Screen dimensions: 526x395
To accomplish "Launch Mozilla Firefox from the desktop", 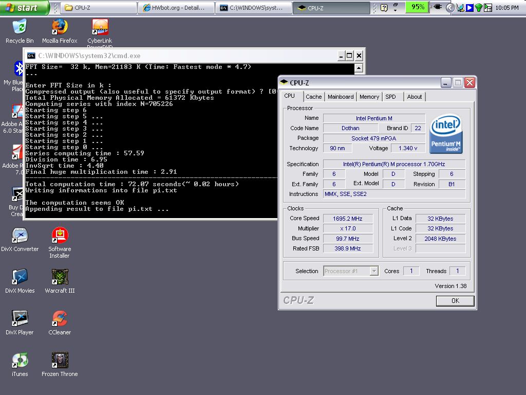I will (x=60, y=31).
